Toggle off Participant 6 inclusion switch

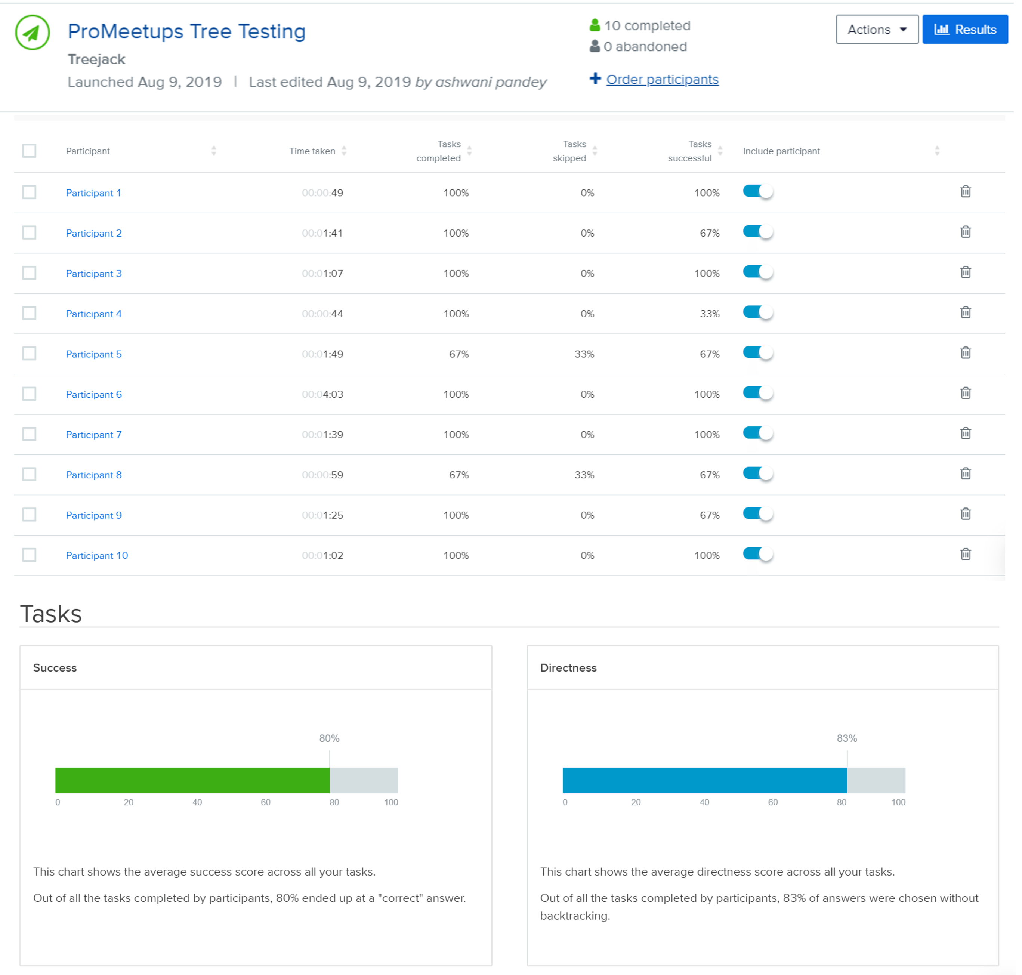point(757,393)
